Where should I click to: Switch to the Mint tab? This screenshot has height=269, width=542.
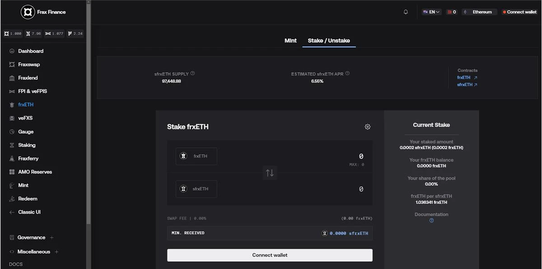point(290,41)
